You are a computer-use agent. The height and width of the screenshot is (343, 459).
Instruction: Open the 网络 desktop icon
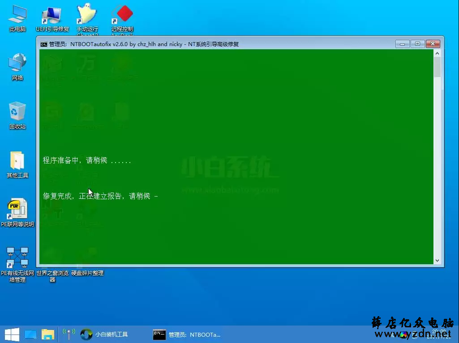coord(17,66)
